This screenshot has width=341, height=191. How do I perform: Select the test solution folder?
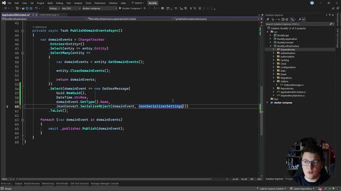coord(276,99)
